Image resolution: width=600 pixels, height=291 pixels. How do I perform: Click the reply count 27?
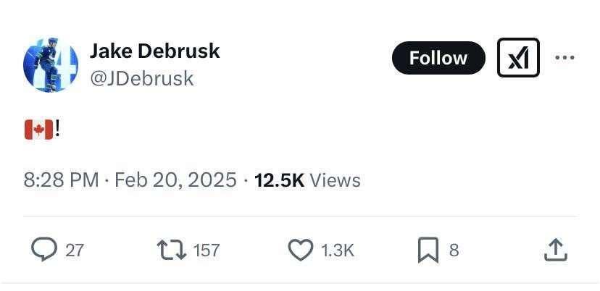(75, 250)
